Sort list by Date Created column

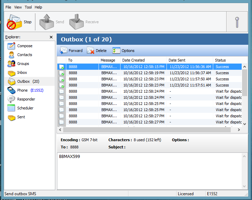pyautogui.click(x=143, y=60)
